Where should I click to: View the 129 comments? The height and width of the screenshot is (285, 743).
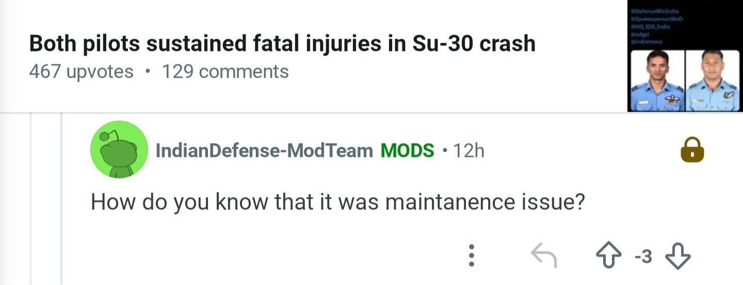225,72
